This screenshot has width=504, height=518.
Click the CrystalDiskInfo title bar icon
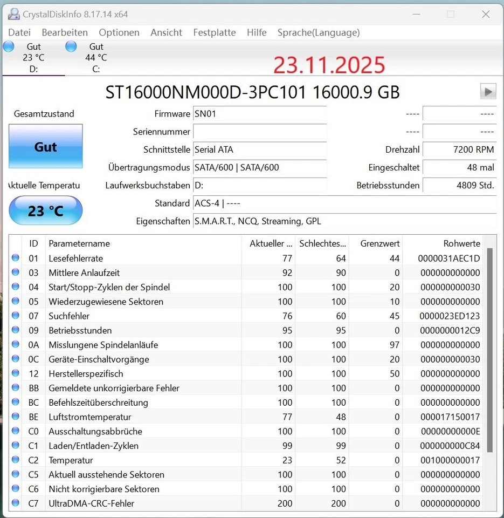[13, 13]
